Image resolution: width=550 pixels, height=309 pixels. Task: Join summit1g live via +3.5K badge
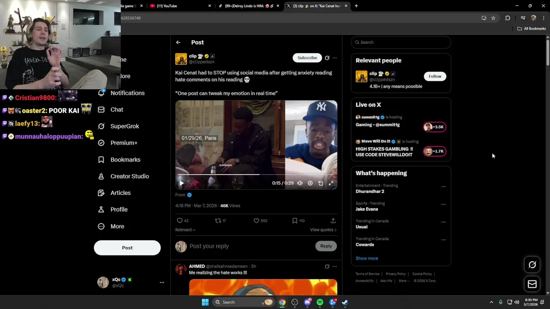tap(434, 127)
